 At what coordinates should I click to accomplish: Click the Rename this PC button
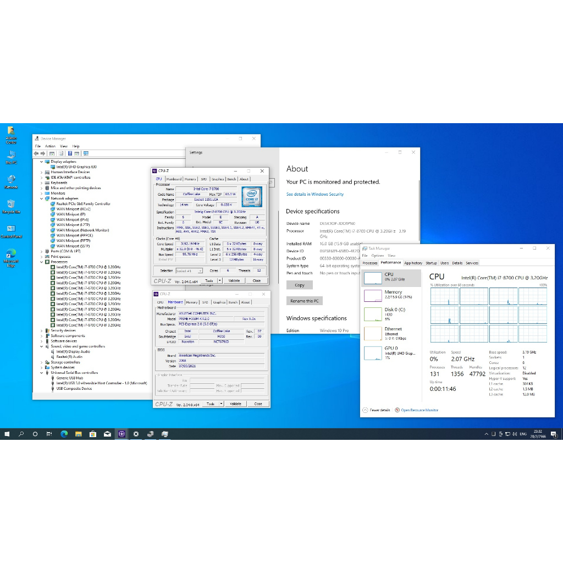tap(304, 301)
